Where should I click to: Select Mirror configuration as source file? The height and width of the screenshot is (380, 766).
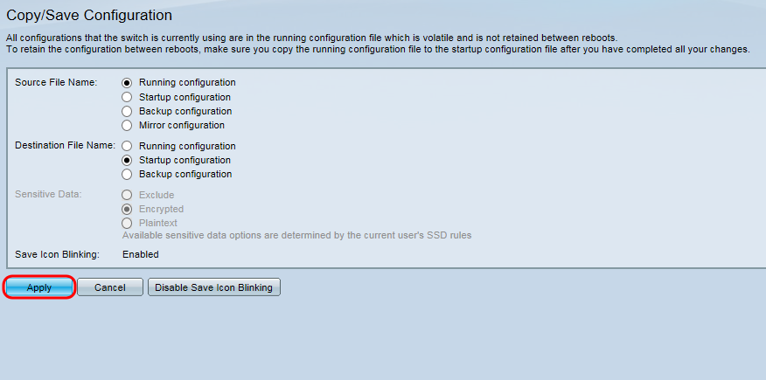tap(127, 126)
